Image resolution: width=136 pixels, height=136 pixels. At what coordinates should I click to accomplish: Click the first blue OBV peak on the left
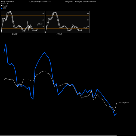6,44
